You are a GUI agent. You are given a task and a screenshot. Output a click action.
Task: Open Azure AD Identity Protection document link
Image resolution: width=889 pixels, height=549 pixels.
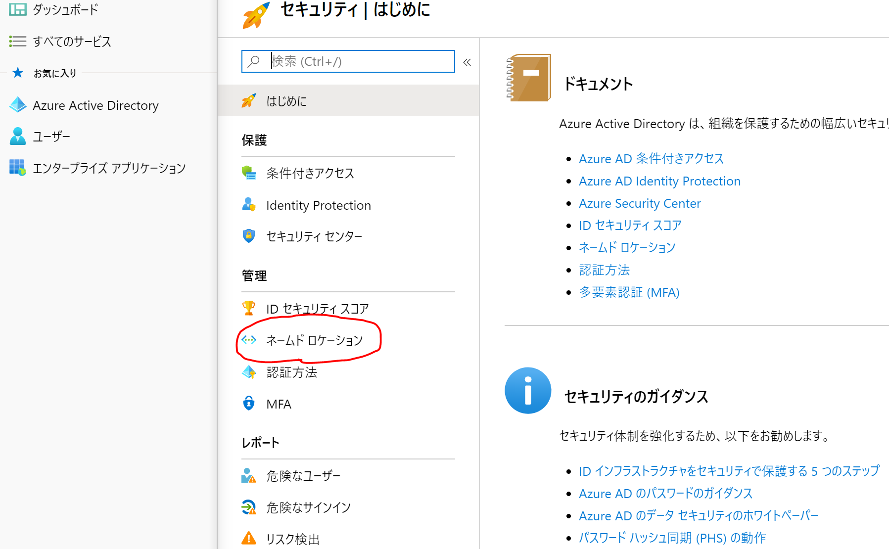[x=659, y=181]
